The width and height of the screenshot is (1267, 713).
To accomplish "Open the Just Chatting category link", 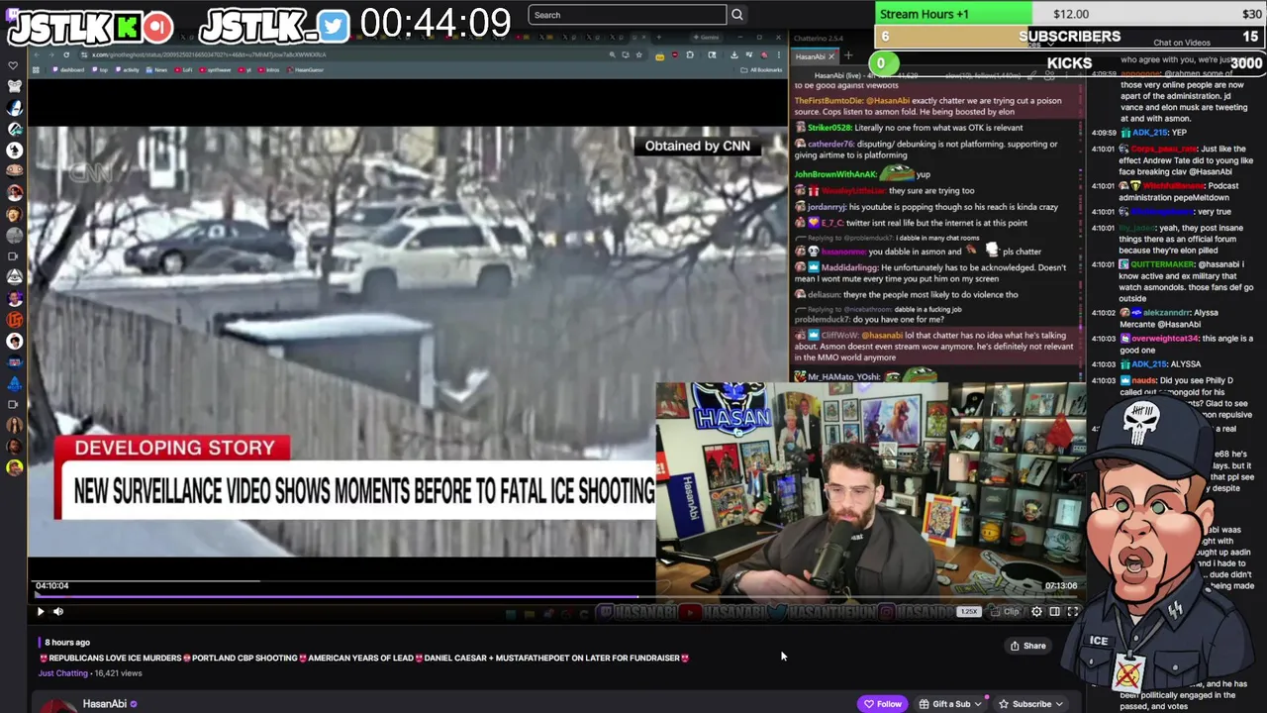I will (x=63, y=673).
